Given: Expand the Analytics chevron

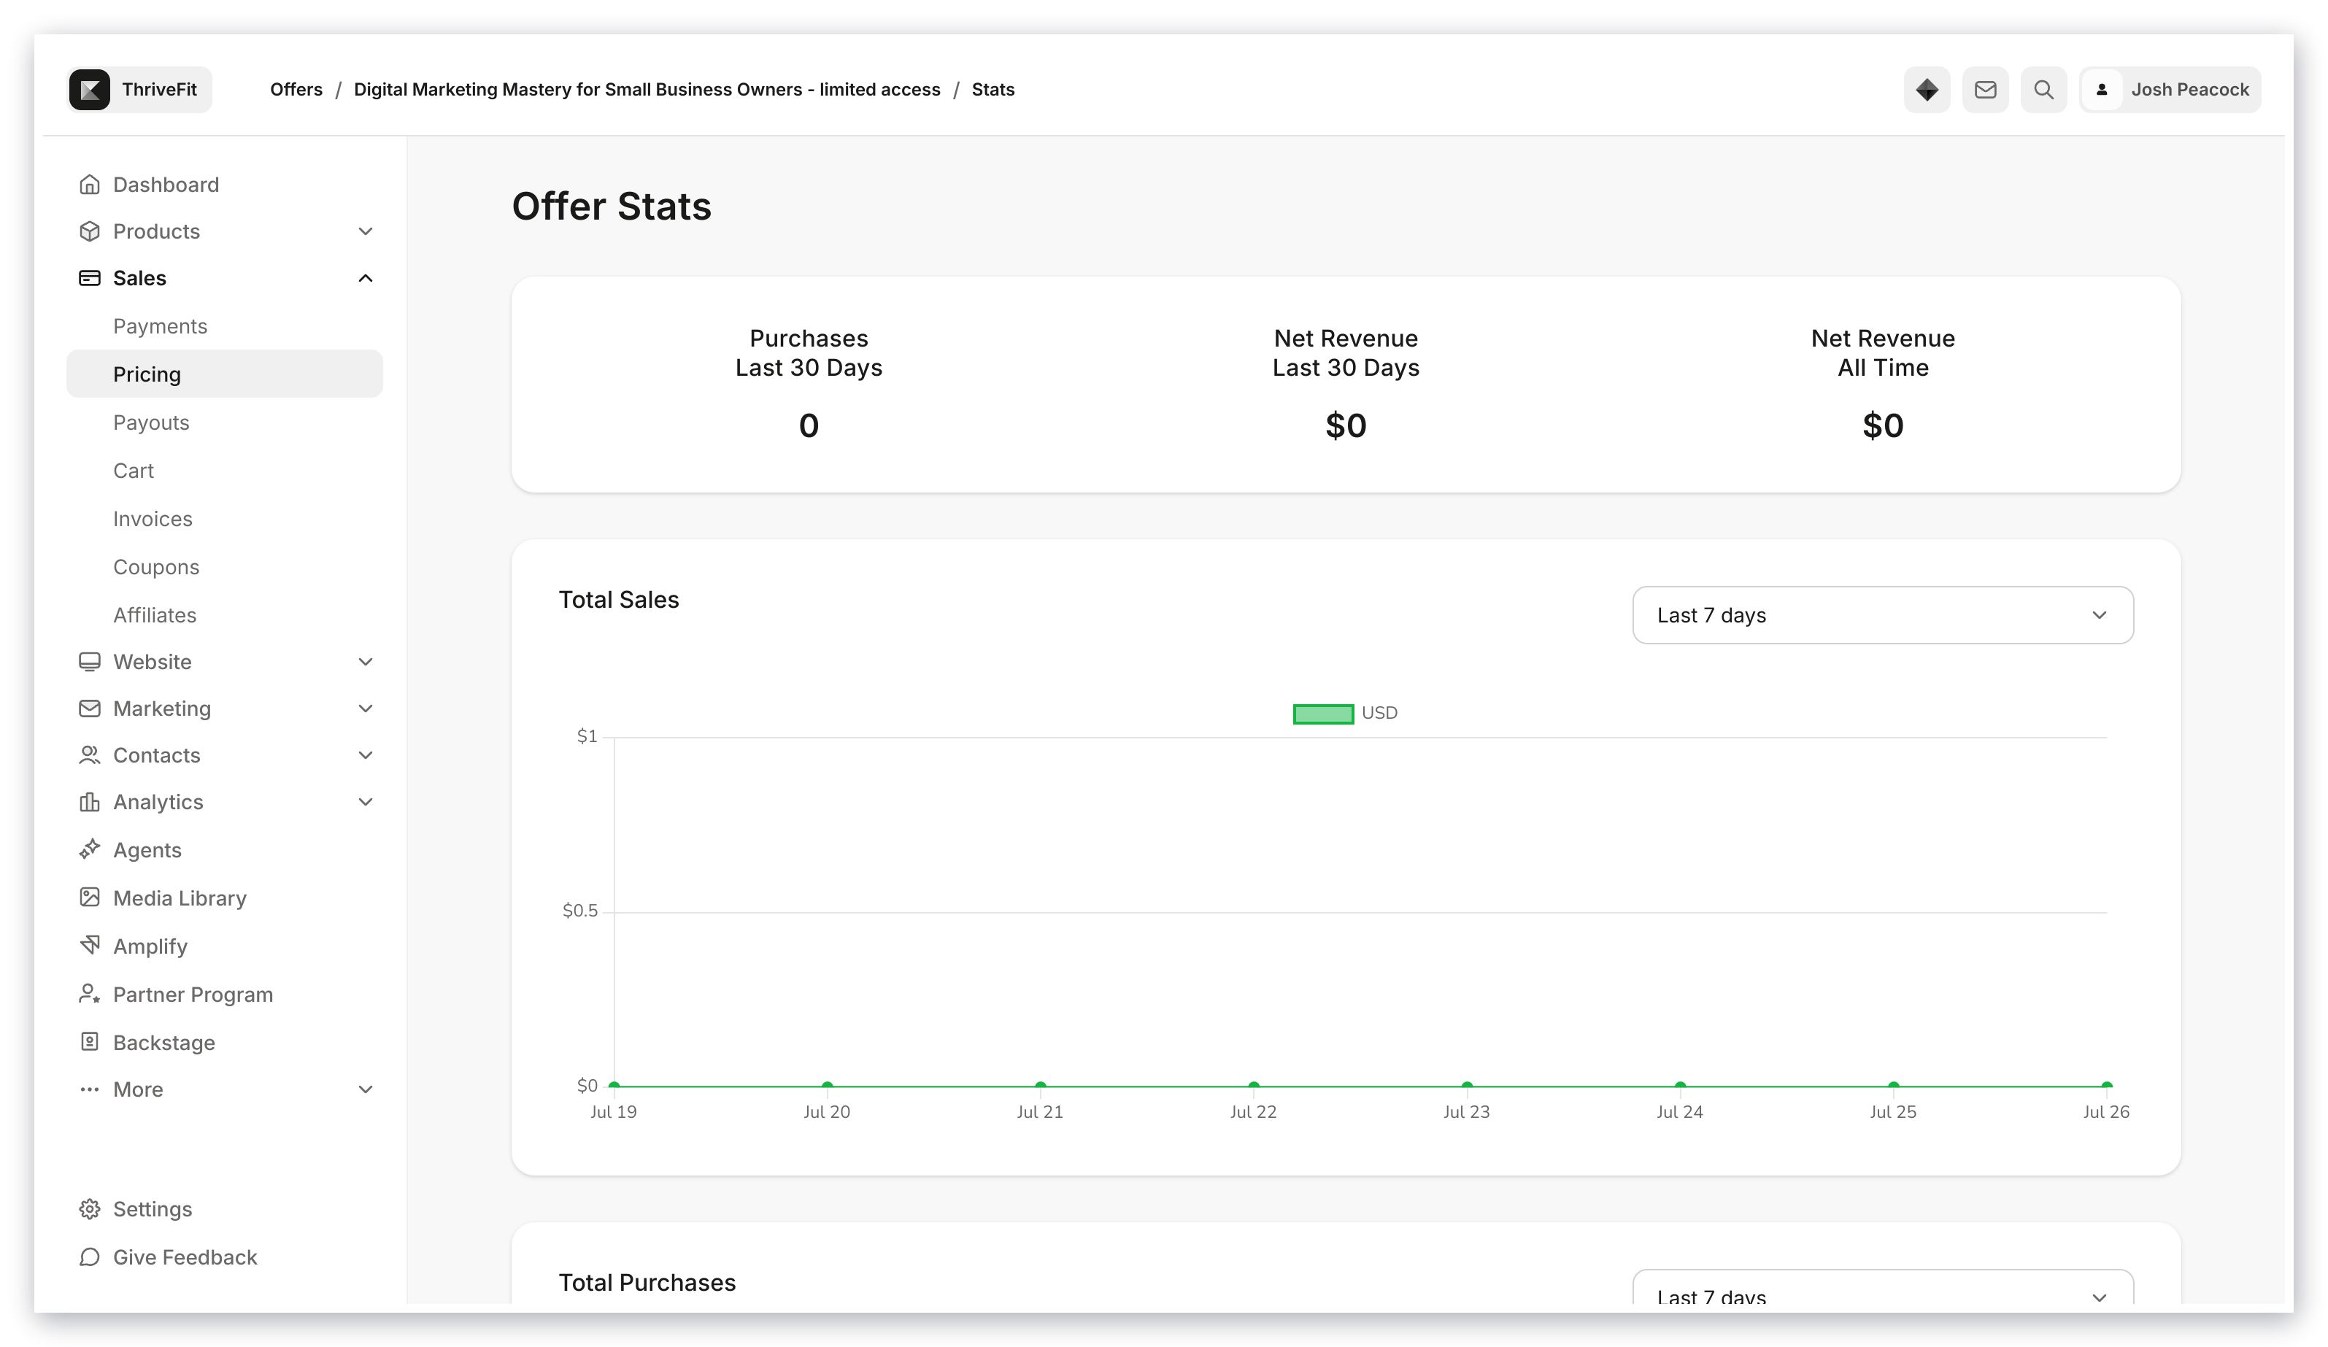Looking at the screenshot, I should 366,802.
